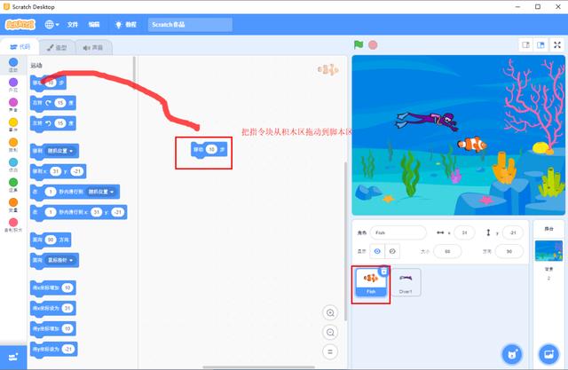
Task: Click the project title input field
Action: point(190,25)
